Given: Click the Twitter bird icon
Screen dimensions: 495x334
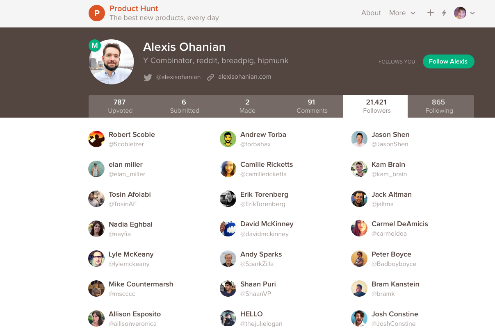Looking at the screenshot, I should (x=148, y=77).
